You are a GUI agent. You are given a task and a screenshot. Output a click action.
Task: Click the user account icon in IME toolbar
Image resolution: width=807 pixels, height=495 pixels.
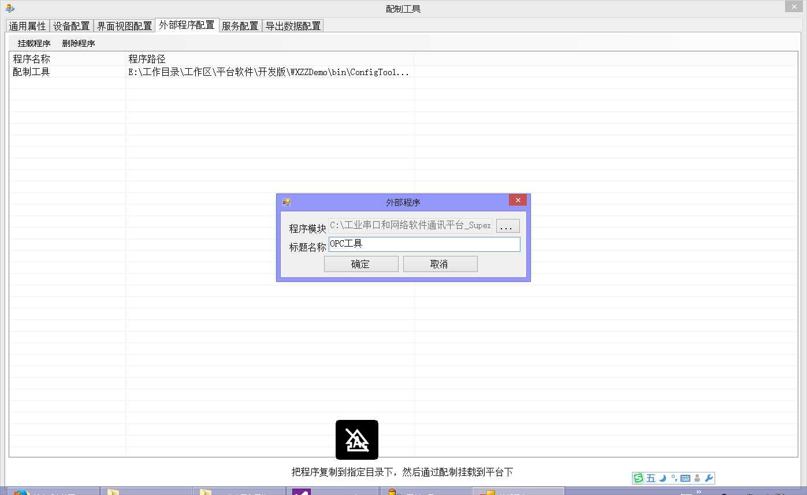point(697,478)
